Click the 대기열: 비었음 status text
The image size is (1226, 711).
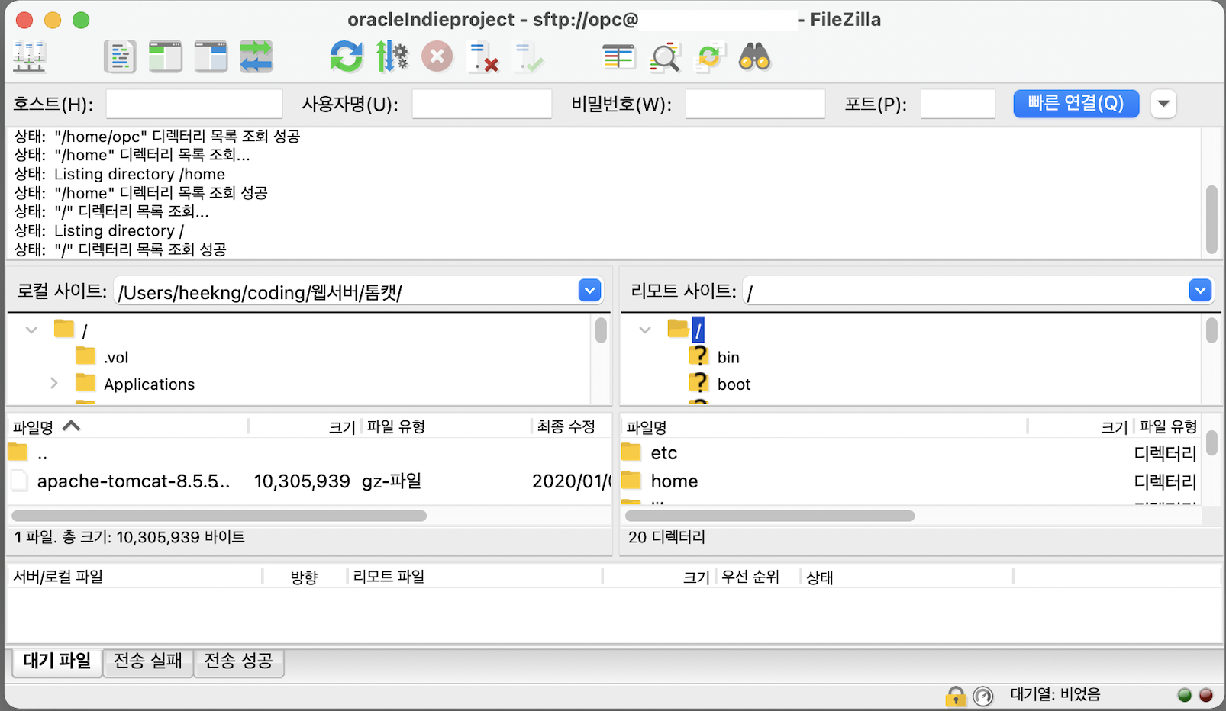point(1055,694)
